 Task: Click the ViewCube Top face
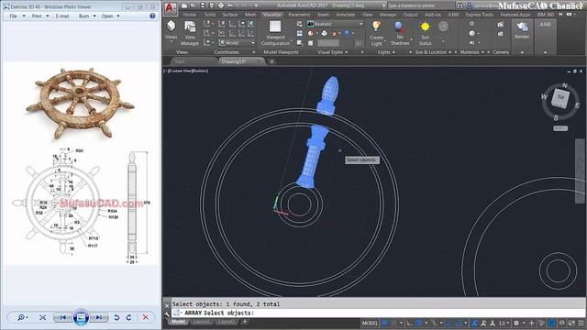click(x=560, y=98)
